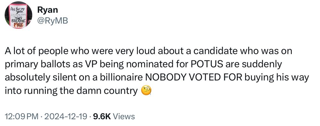Image resolution: width=320 pixels, height=126 pixels.
Task: Click the 9.6K view count
Action: pyautogui.click(x=102, y=116)
